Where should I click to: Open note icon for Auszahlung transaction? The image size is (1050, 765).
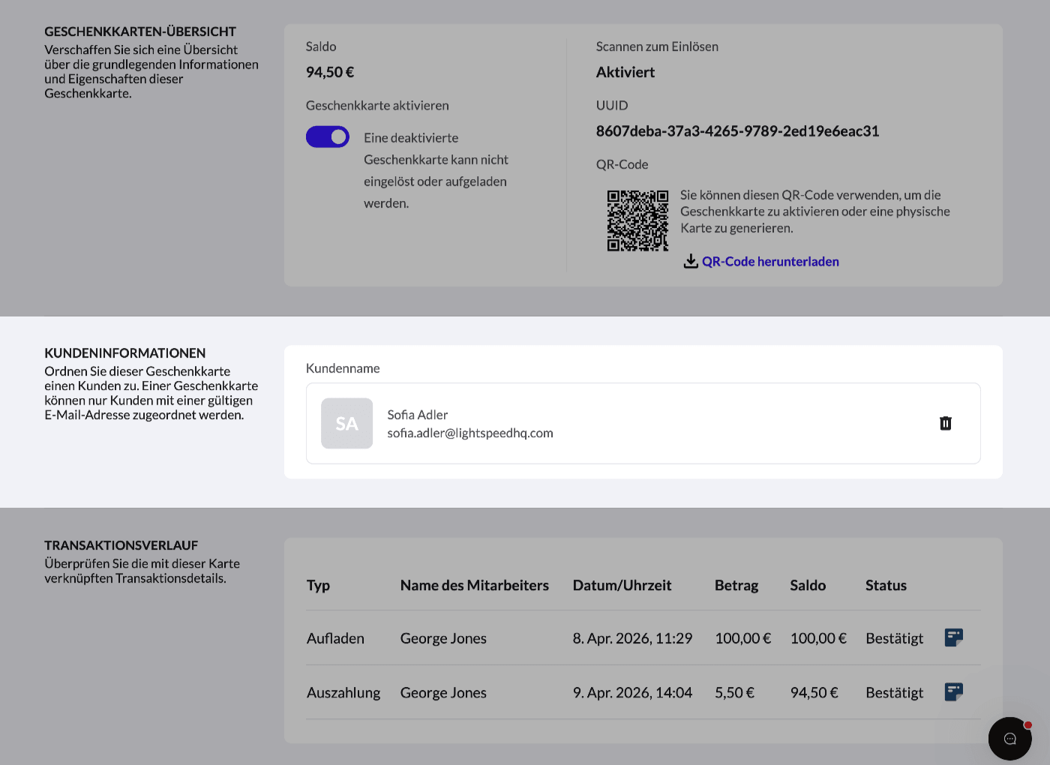click(x=954, y=691)
